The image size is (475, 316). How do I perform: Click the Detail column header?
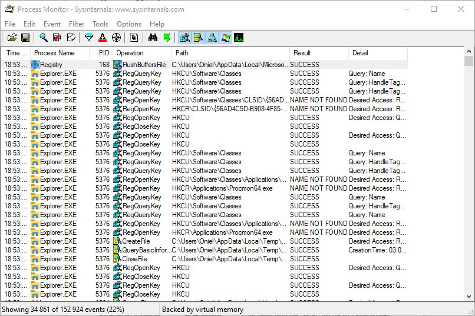point(378,53)
